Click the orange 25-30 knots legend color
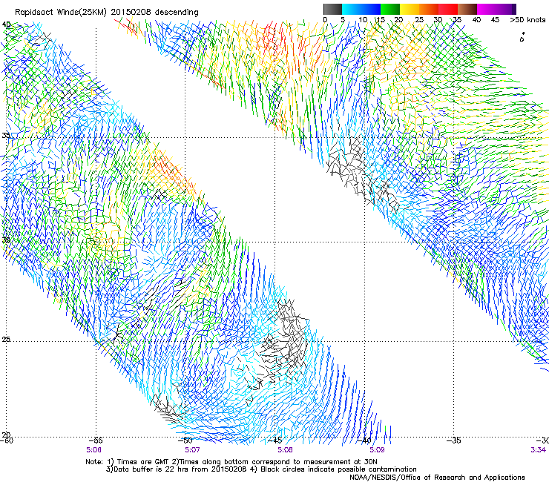The image size is (549, 482). pyautogui.click(x=429, y=9)
